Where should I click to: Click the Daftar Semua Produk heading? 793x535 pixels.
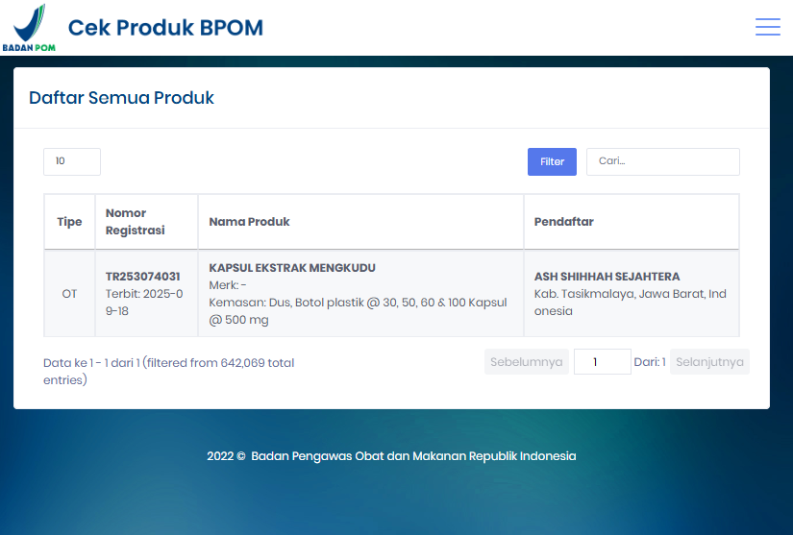click(x=121, y=98)
